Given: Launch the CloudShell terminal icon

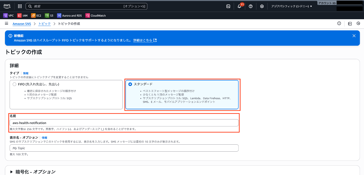Looking at the screenshot, I should tap(228, 6).
